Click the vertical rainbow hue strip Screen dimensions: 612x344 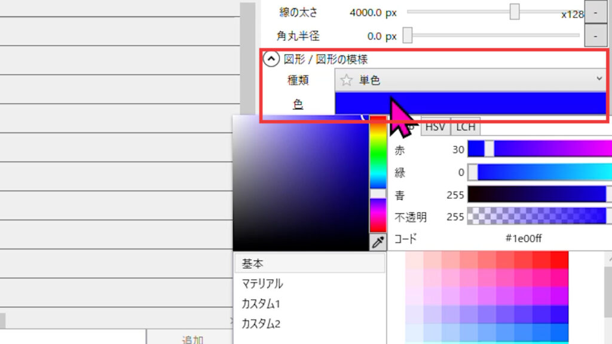[x=378, y=173]
